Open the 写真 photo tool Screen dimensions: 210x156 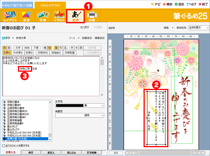tap(43, 16)
